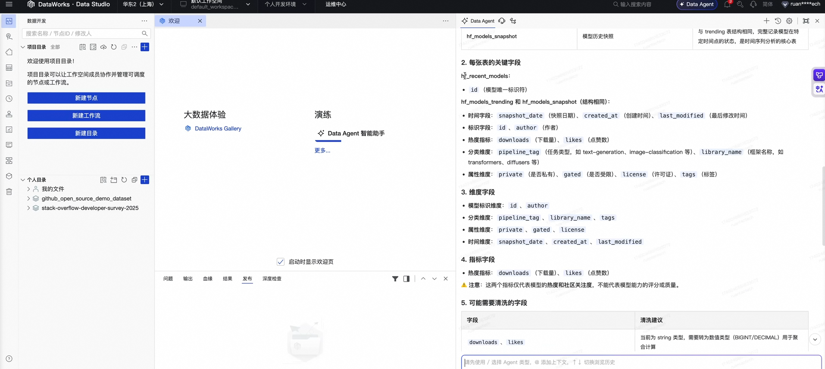Viewport: 825px width, 369px height.
Task: Open the user account ruan****ech dropdown
Action: tap(801, 4)
